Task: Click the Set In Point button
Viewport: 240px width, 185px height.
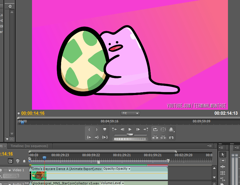Action: pos(89,129)
